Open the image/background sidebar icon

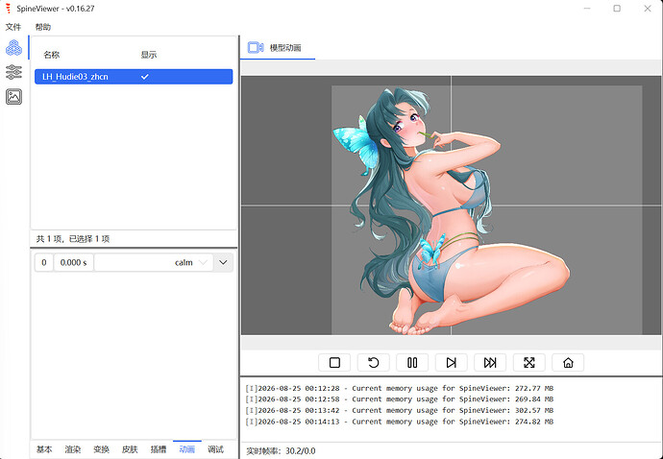[x=14, y=97]
